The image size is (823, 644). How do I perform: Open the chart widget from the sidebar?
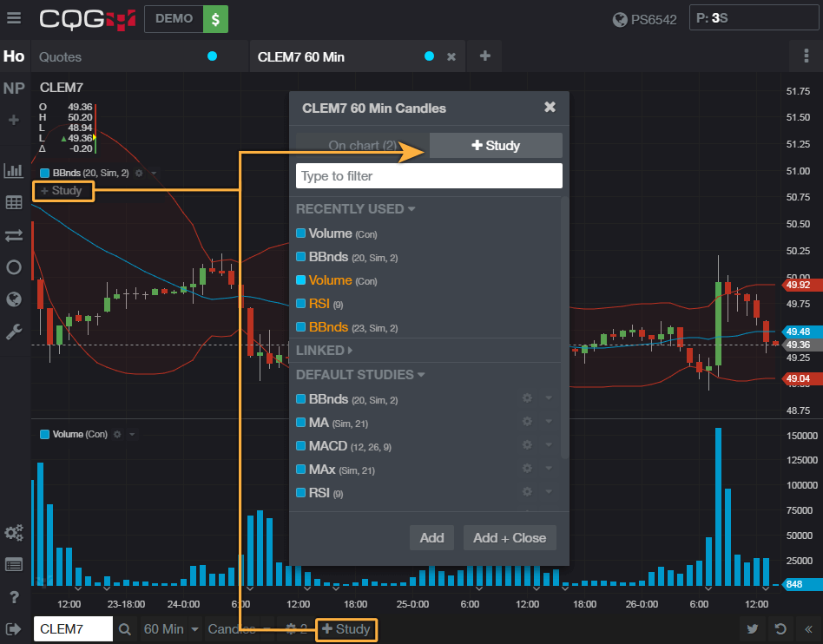[x=14, y=171]
